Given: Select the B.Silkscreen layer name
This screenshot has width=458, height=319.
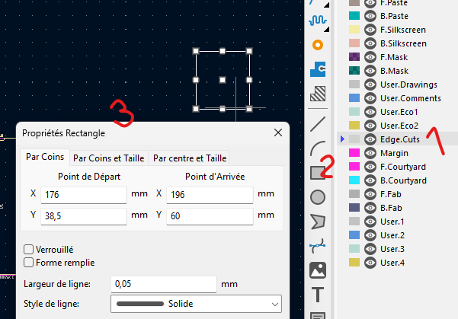Looking at the screenshot, I should [403, 43].
